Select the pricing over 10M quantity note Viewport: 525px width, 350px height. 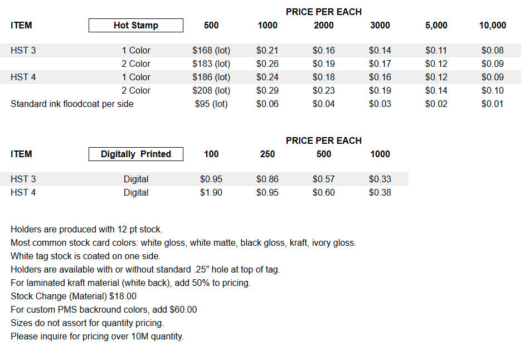pyautogui.click(x=97, y=336)
